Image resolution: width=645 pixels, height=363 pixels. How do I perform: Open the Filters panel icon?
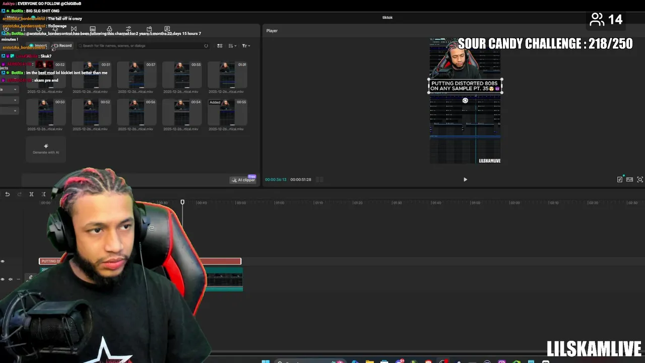[109, 29]
